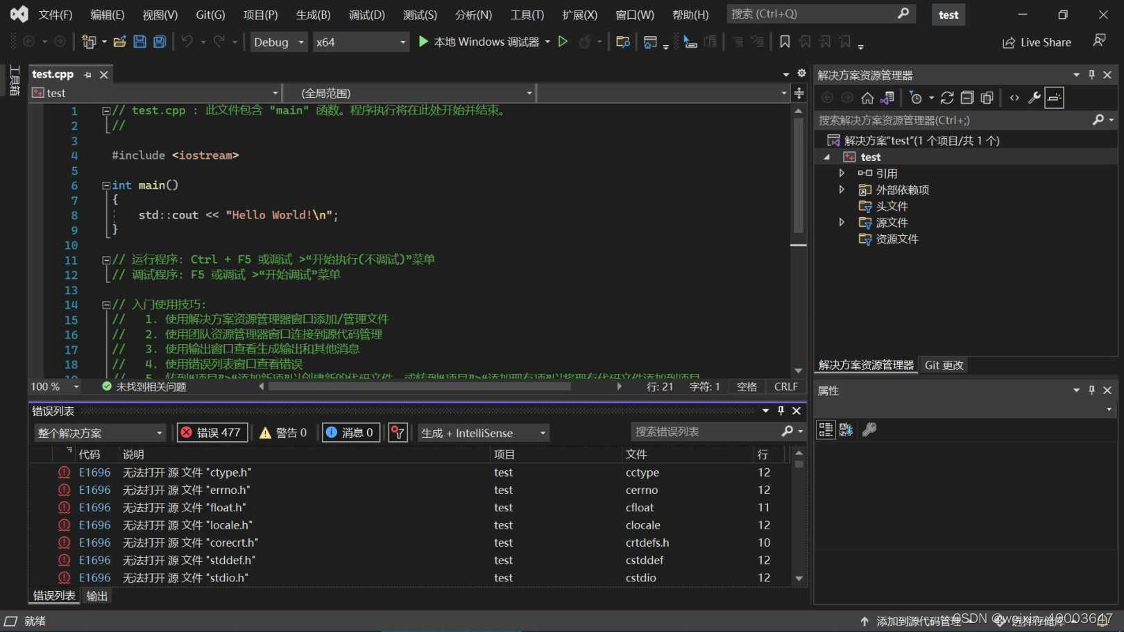Toggle a bookmark on the current line
Viewport: 1124px width, 632px height.
784,42
